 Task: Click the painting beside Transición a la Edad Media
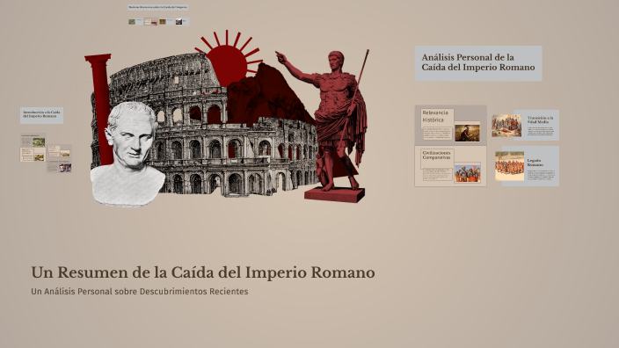tap(506, 126)
